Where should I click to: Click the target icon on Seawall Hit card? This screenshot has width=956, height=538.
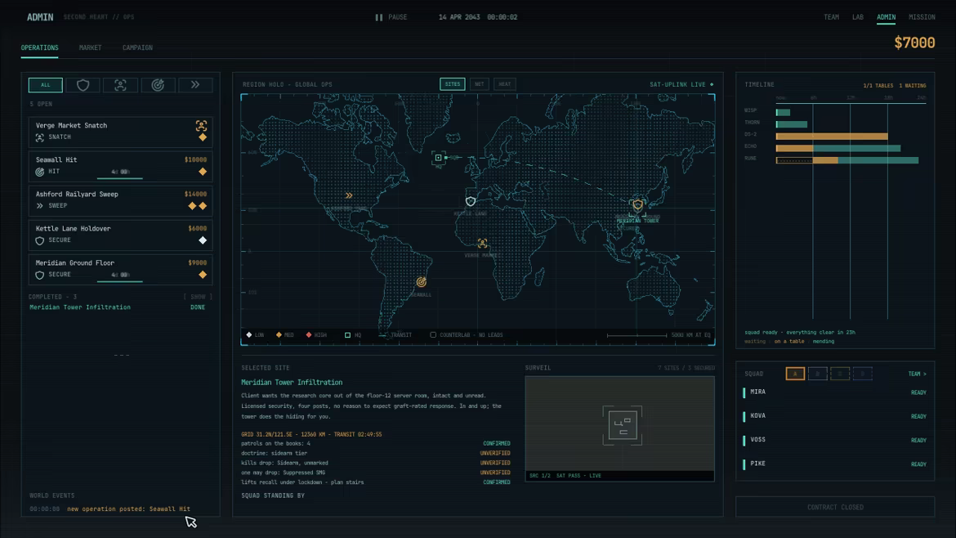(x=40, y=172)
